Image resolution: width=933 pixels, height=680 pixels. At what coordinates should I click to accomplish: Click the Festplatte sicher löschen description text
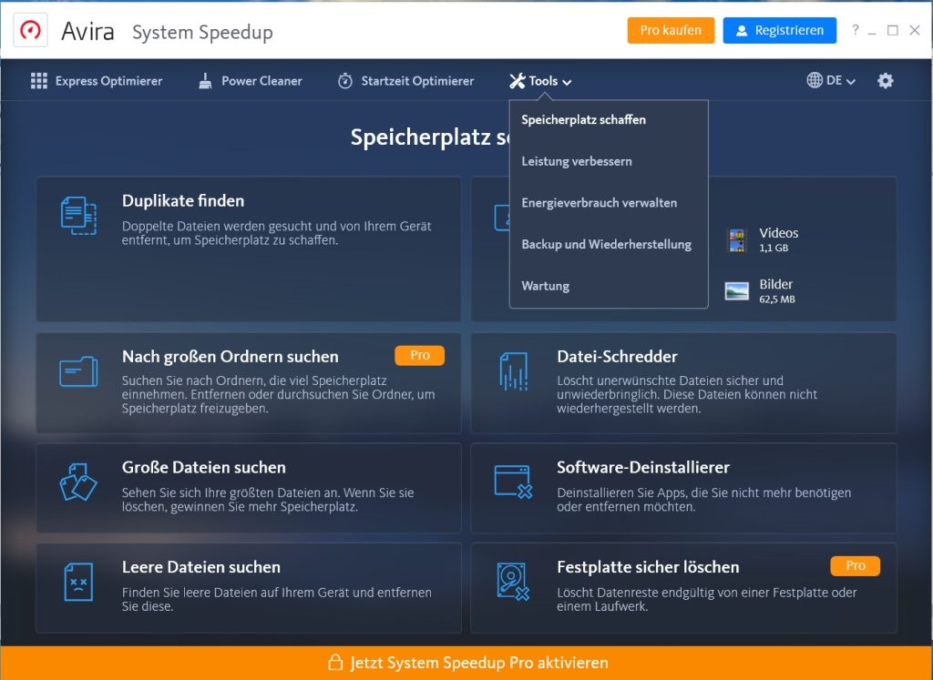pyautogui.click(x=707, y=599)
